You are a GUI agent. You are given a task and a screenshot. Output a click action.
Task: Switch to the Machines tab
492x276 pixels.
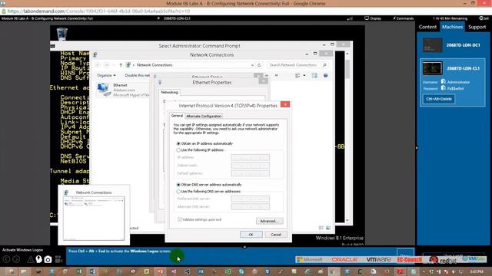[452, 27]
